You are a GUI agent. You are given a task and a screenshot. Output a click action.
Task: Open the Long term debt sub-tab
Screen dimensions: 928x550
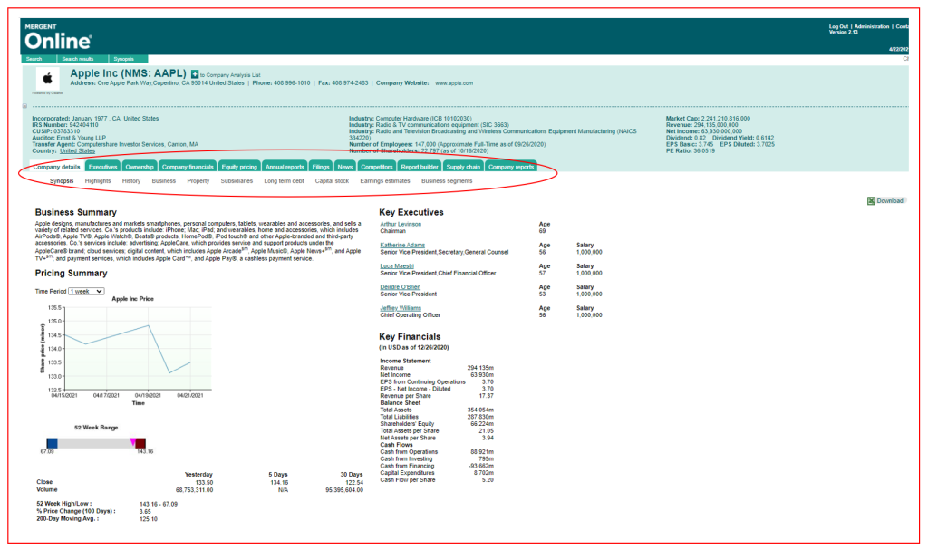[284, 181]
